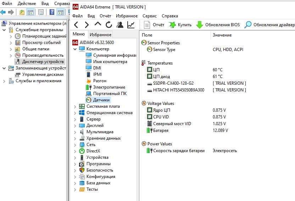Expand the Системная плата node
295x201 pixels.
pos(75,107)
